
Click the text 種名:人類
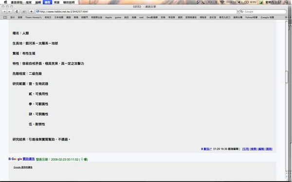pyautogui.click(x=20, y=33)
